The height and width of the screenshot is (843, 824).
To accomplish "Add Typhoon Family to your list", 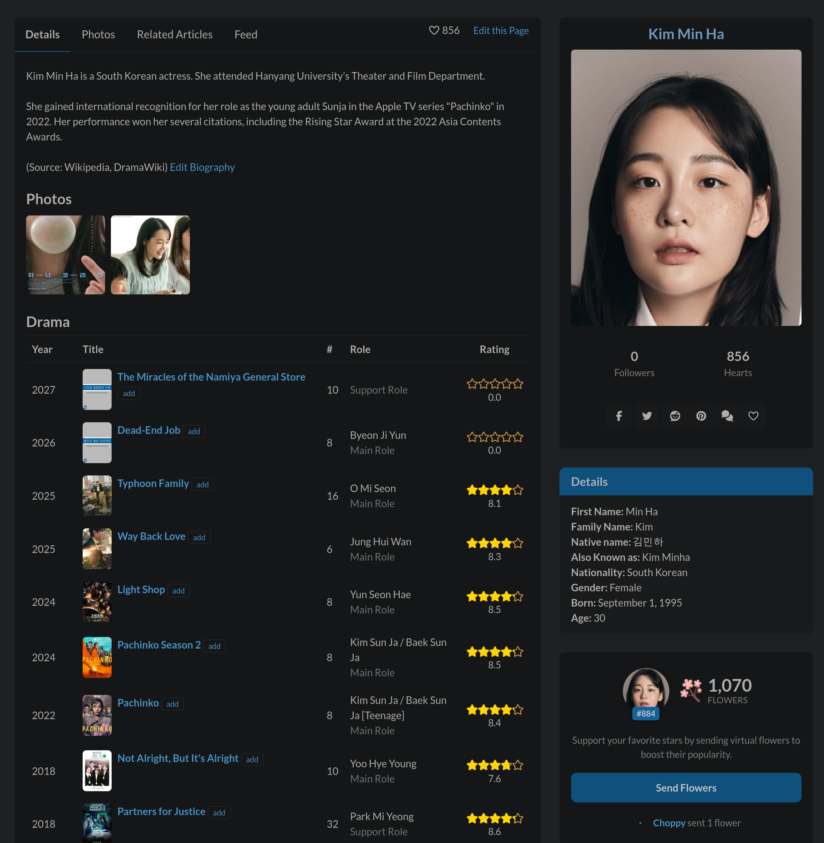I will point(203,485).
